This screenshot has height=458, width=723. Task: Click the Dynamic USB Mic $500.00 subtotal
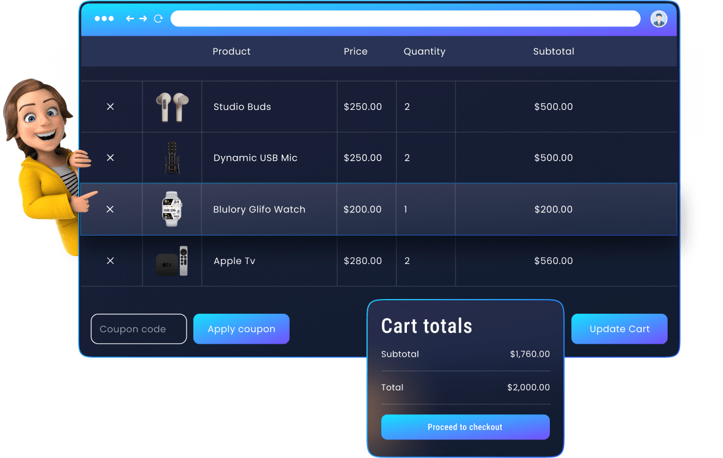coord(554,158)
